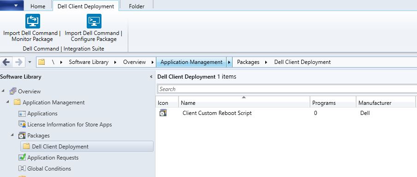Collapse the Packages tree node
The height and width of the screenshot is (177, 417).
pos(12,135)
